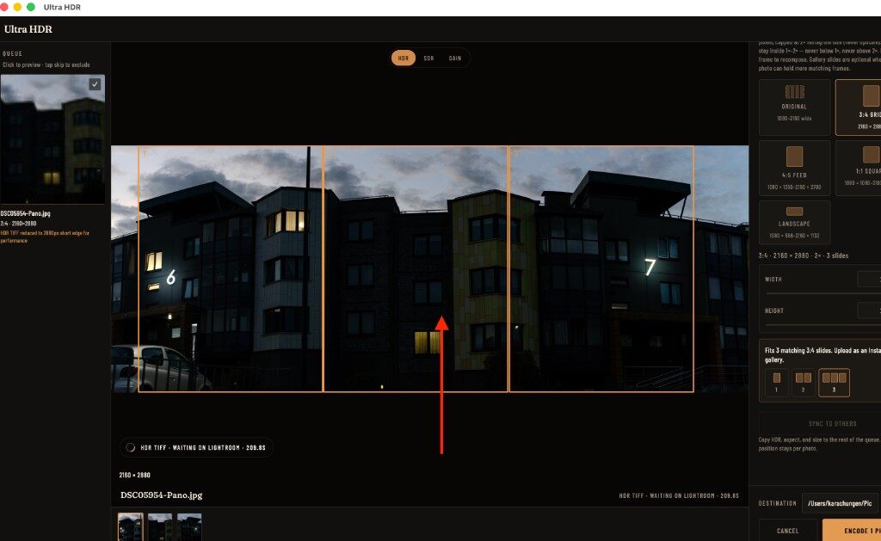Set gallery to 1 slide

[777, 383]
